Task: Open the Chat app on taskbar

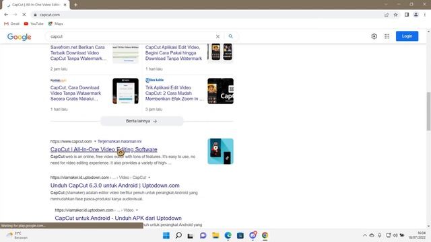Action: 203,235
